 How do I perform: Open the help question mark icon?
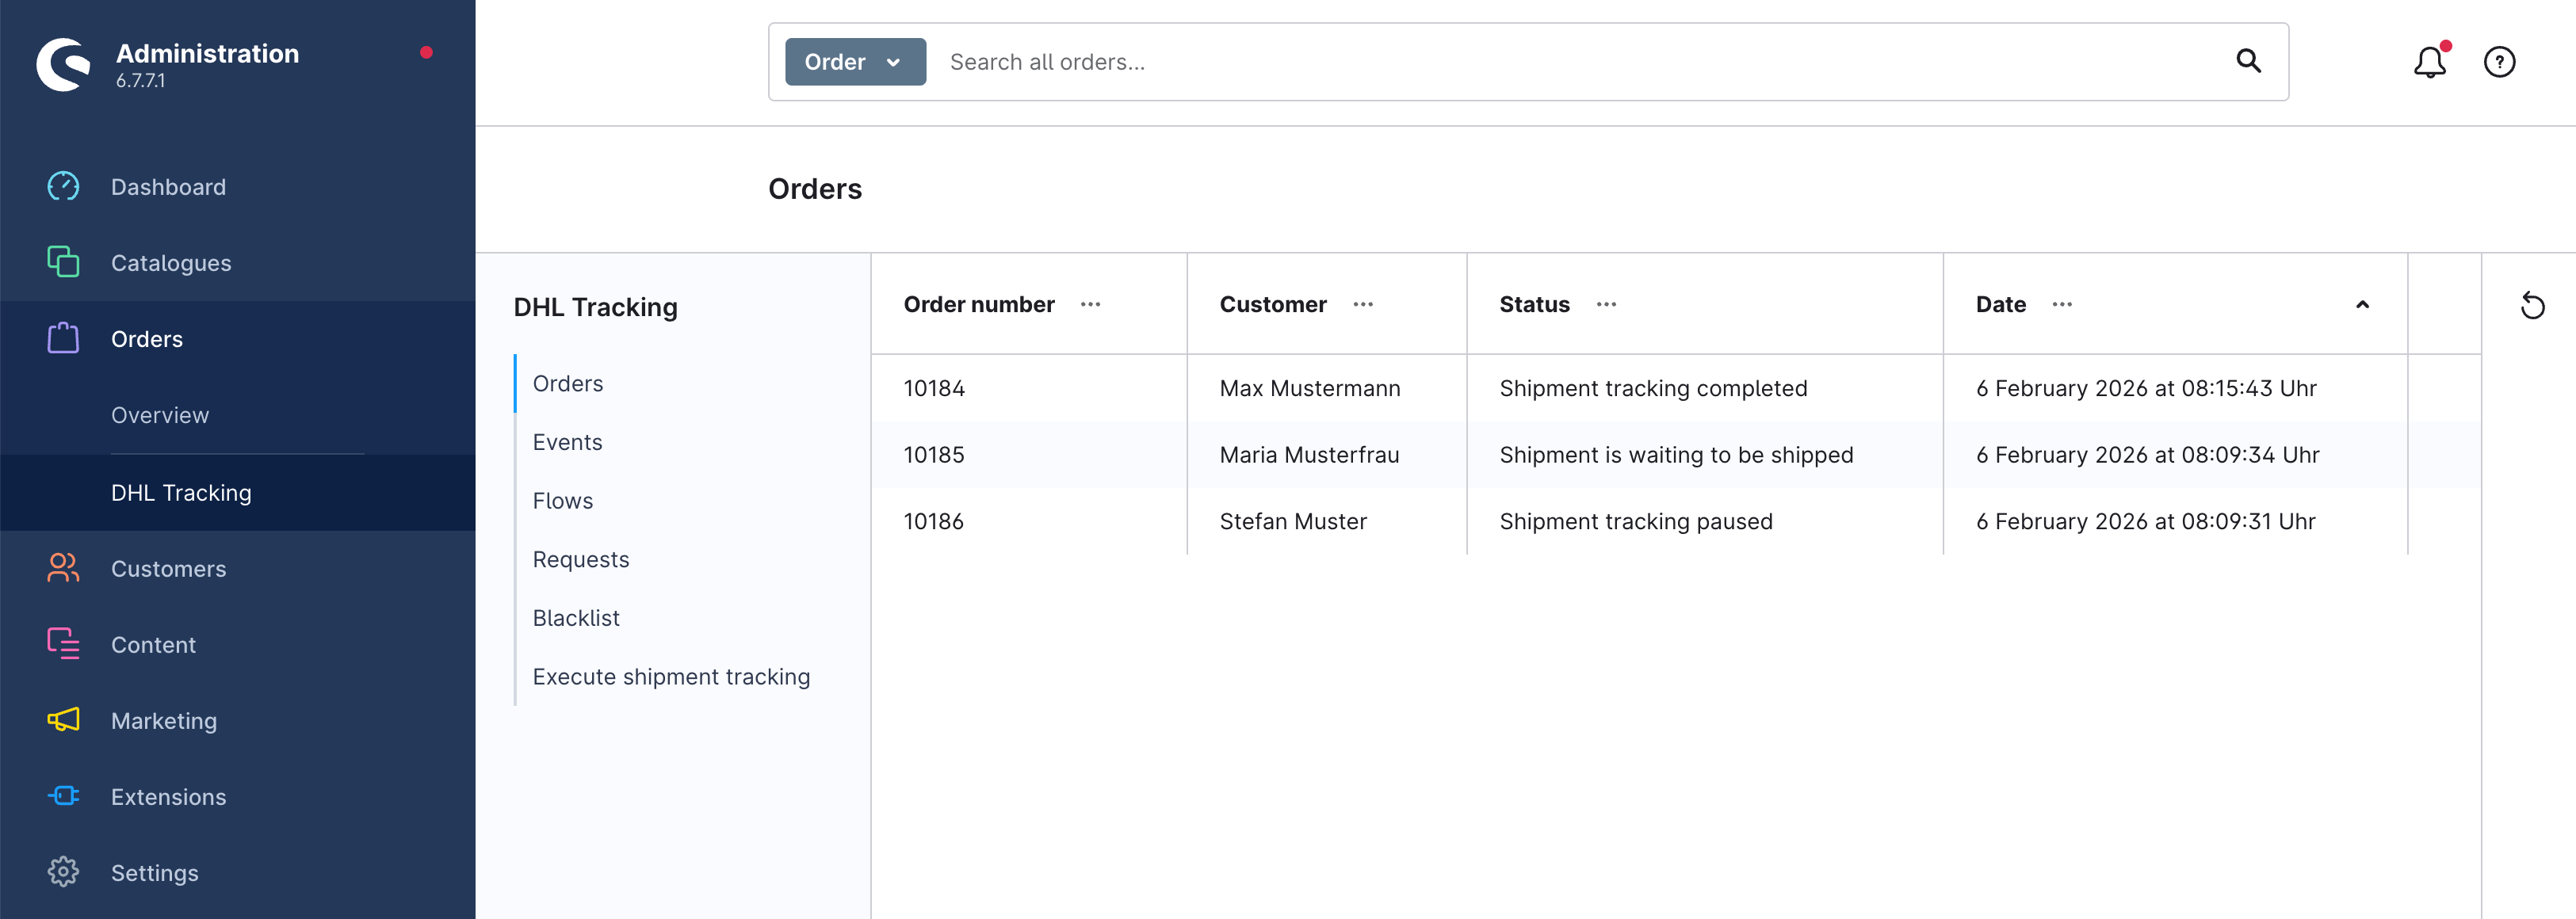(2499, 62)
